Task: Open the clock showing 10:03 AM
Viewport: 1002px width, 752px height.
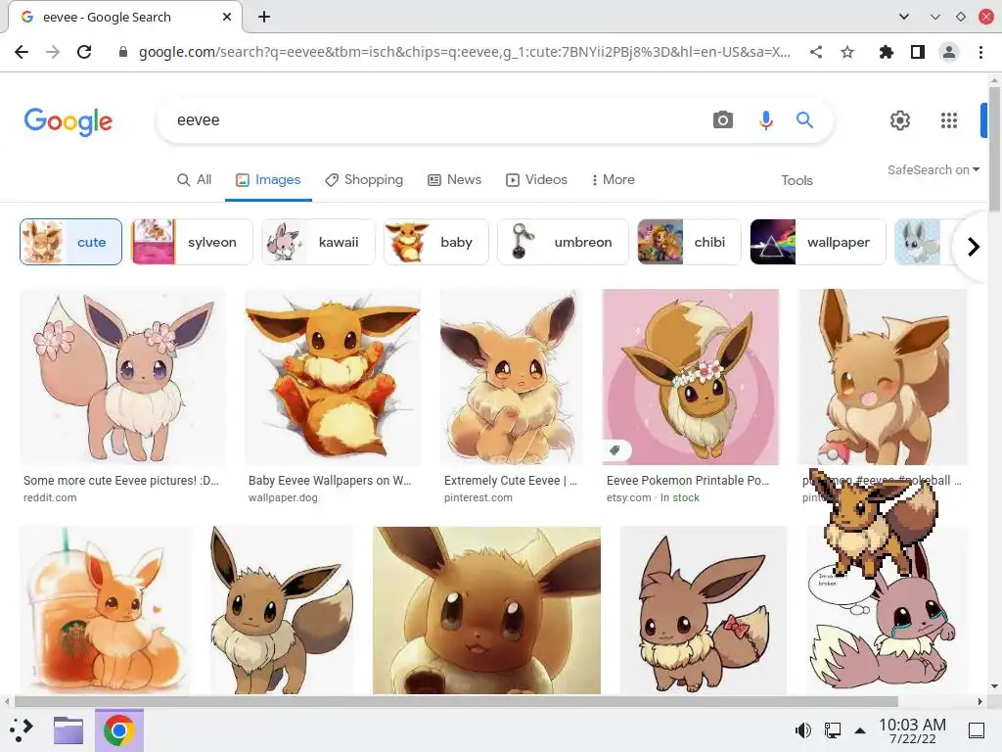Action: point(912,730)
